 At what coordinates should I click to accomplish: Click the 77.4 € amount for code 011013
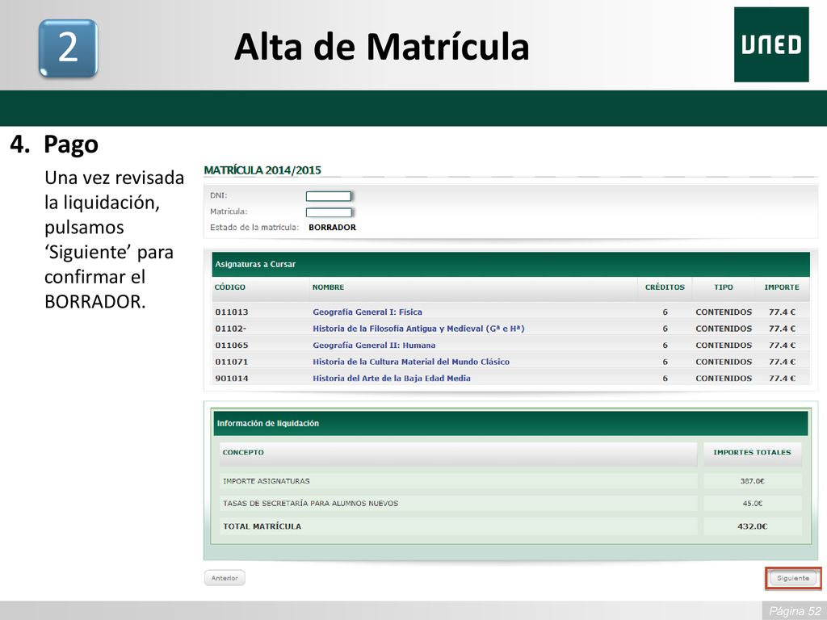(782, 312)
